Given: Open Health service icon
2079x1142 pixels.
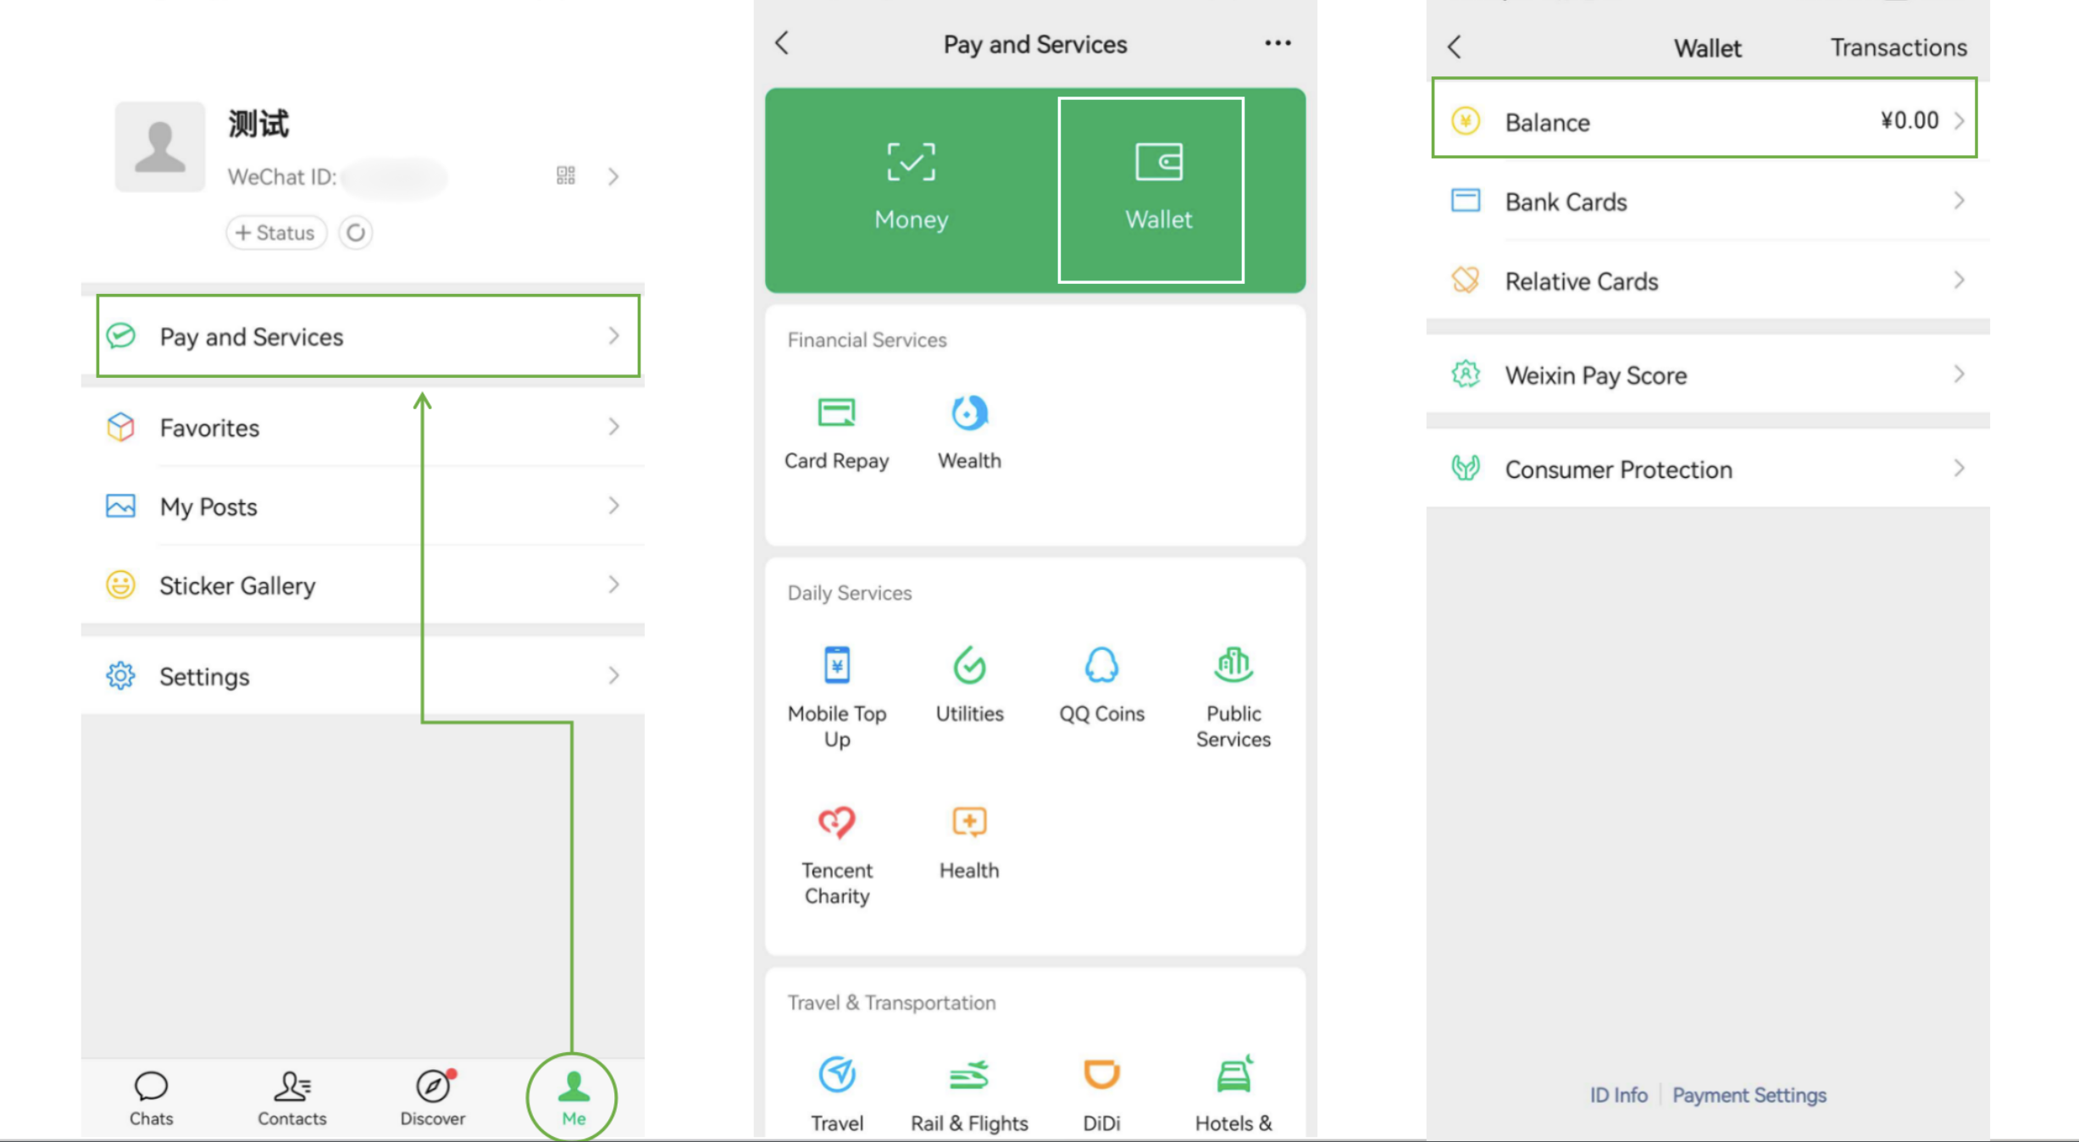Looking at the screenshot, I should 969,822.
